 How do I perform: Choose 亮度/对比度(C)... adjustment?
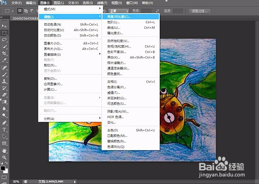[131, 17]
